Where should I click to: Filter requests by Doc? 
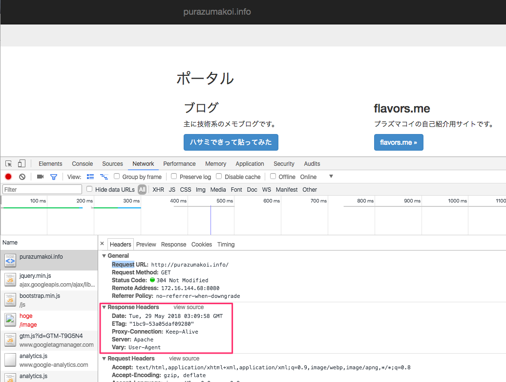click(x=252, y=190)
